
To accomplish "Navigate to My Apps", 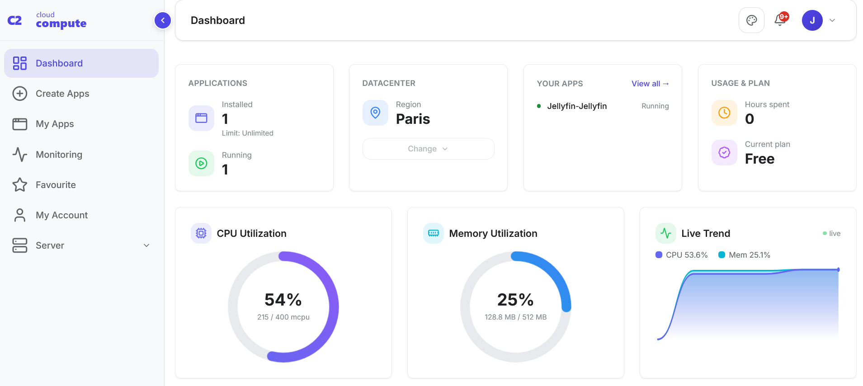I will click(81, 124).
